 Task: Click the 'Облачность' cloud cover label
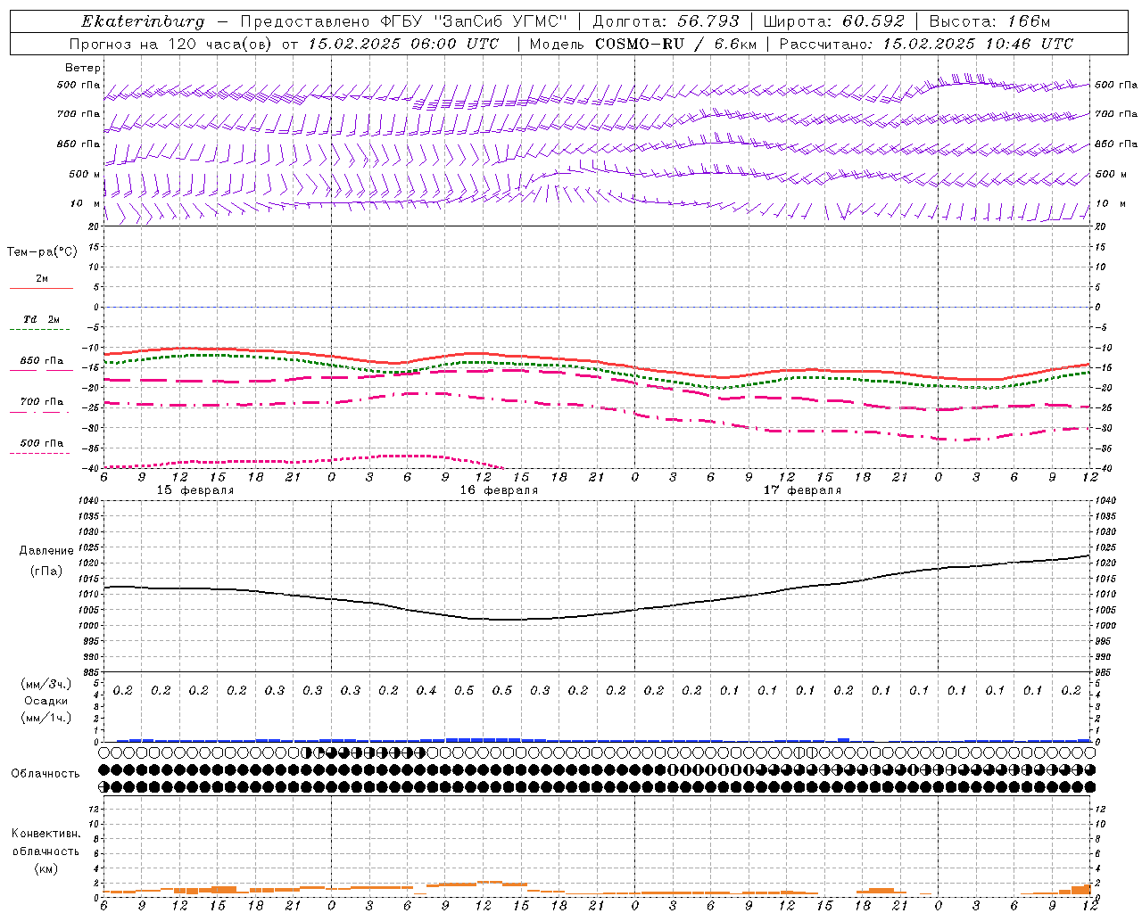pyautogui.click(x=46, y=774)
